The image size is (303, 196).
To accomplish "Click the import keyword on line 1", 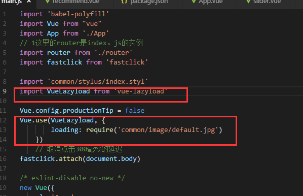I will 31,14.
